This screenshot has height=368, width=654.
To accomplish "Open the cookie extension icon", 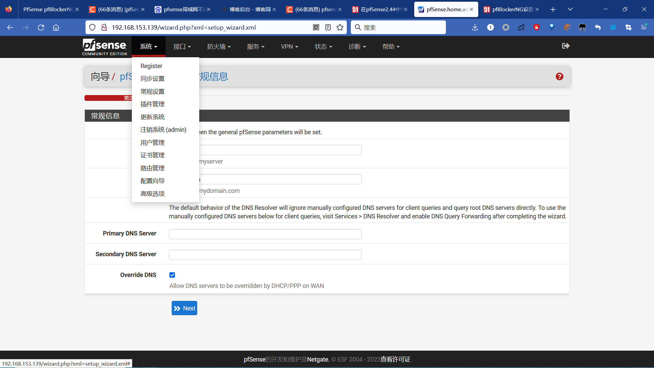I will (x=567, y=28).
